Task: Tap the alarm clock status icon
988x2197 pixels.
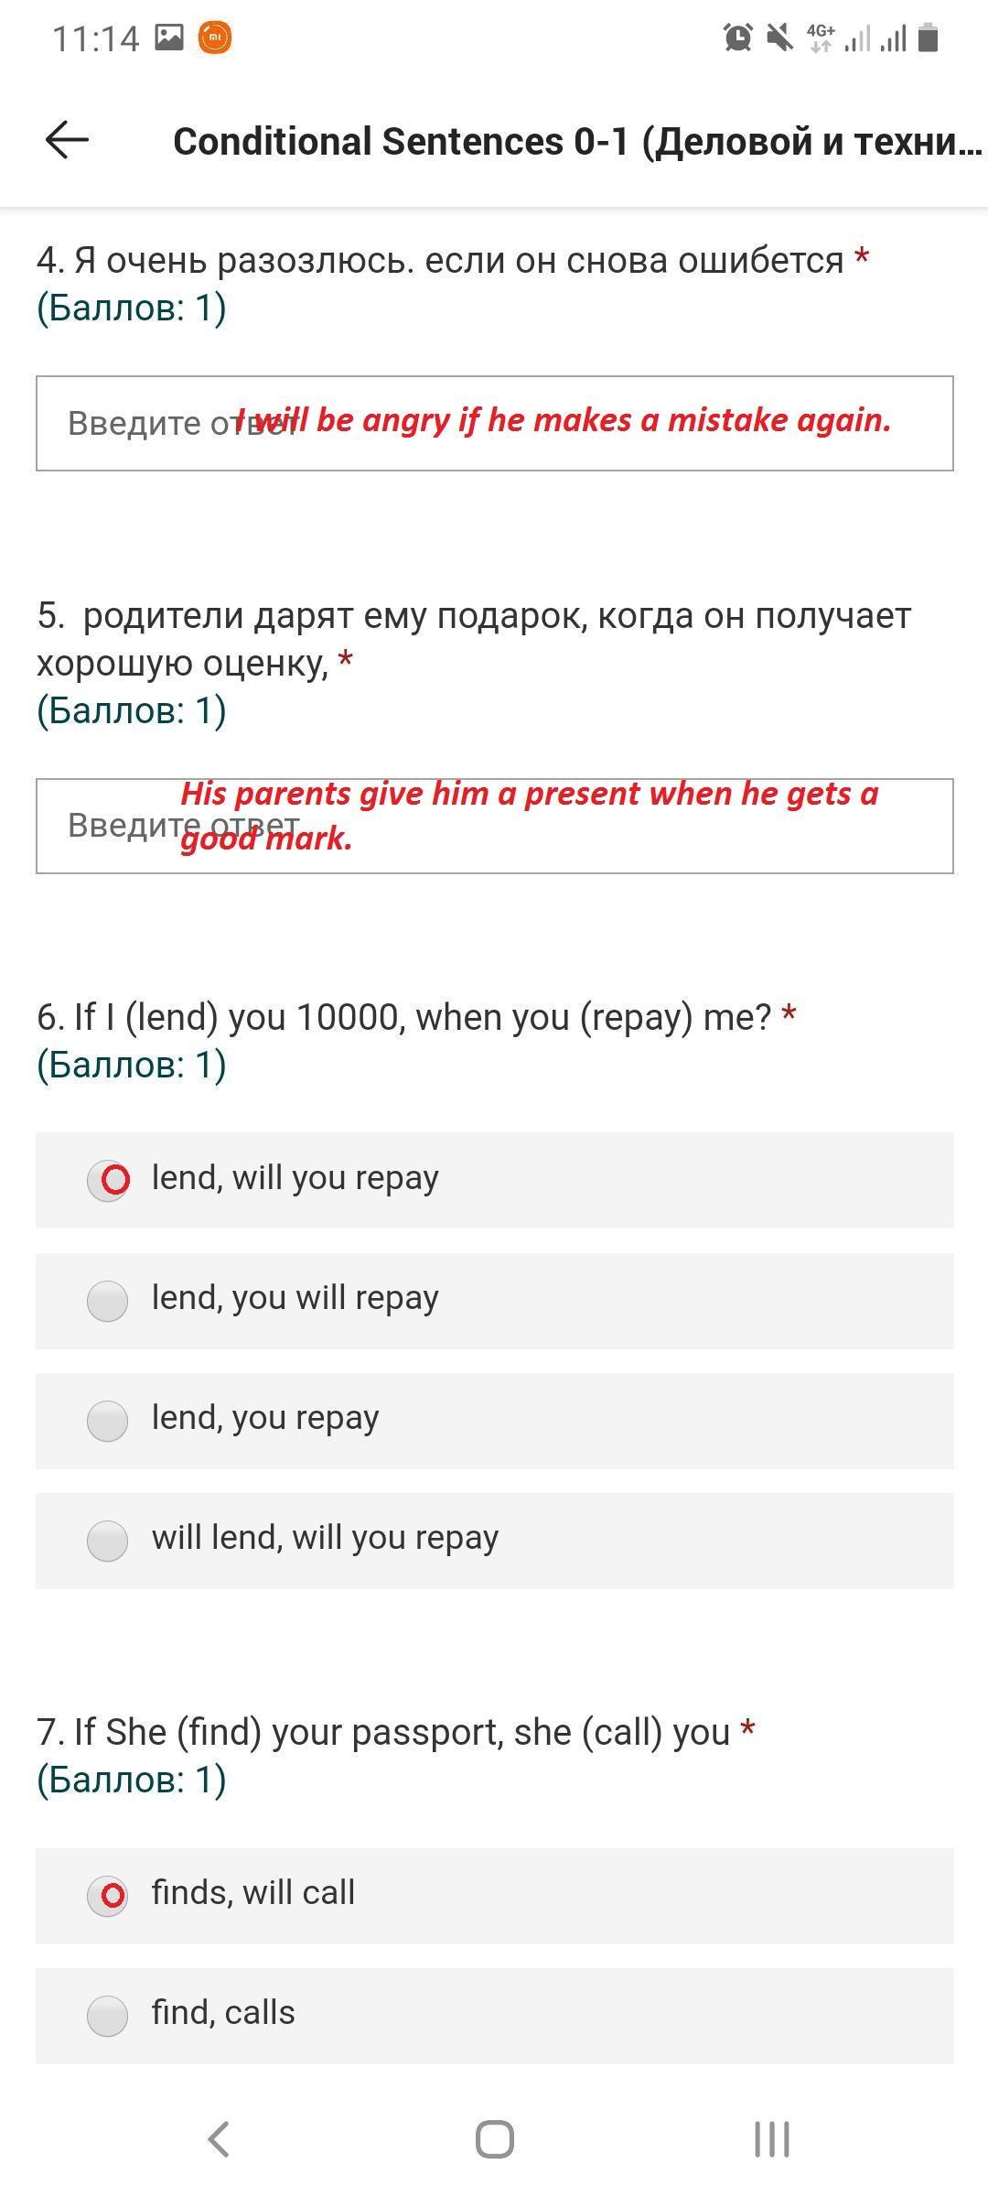Action: [x=738, y=38]
